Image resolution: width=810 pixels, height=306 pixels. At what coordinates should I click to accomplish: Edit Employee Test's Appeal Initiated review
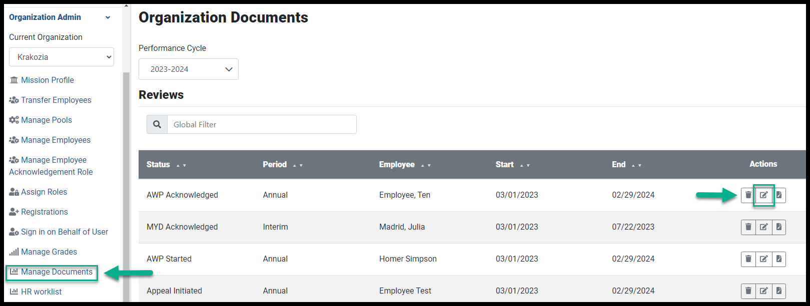click(764, 291)
